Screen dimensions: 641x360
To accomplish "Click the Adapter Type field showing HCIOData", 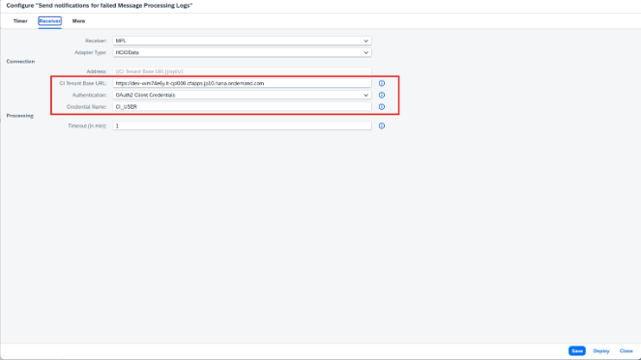I will pos(242,53).
